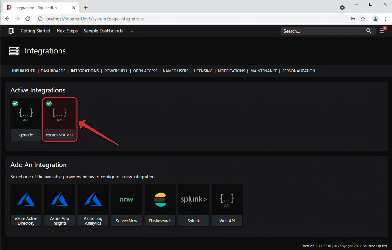Open the generic Web API integration
The width and height of the screenshot is (392, 250).
coord(26,119)
